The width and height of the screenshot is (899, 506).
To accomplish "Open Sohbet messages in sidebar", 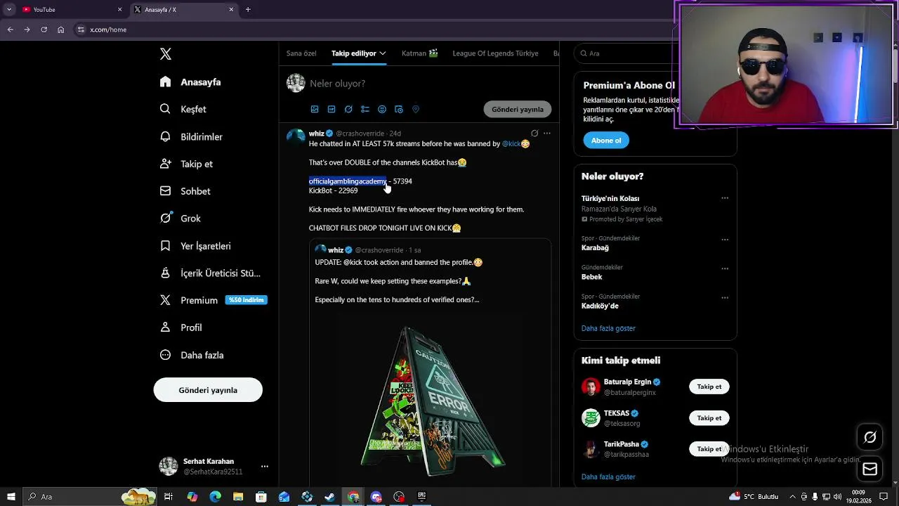I will tap(185, 191).
